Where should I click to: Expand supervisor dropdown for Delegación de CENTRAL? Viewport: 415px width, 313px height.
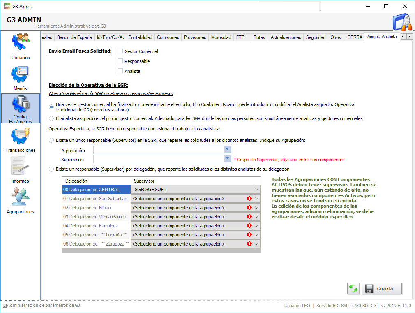point(257,190)
